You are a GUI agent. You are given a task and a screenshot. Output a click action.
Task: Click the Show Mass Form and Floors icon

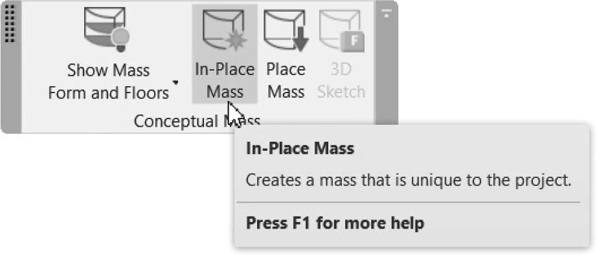click(x=107, y=30)
